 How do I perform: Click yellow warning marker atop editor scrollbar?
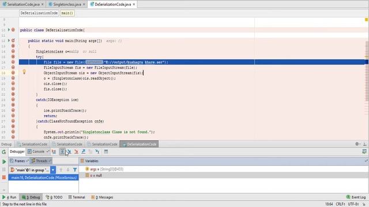[366, 20]
